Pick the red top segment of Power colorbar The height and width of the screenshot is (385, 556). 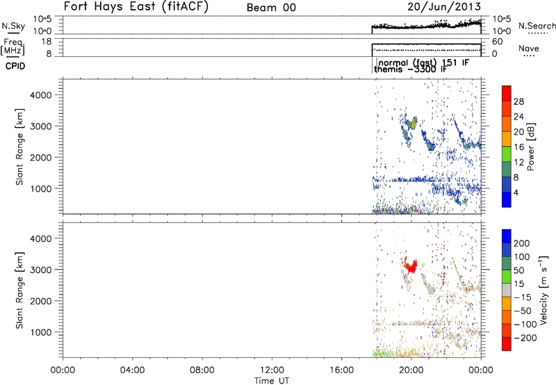507,93
